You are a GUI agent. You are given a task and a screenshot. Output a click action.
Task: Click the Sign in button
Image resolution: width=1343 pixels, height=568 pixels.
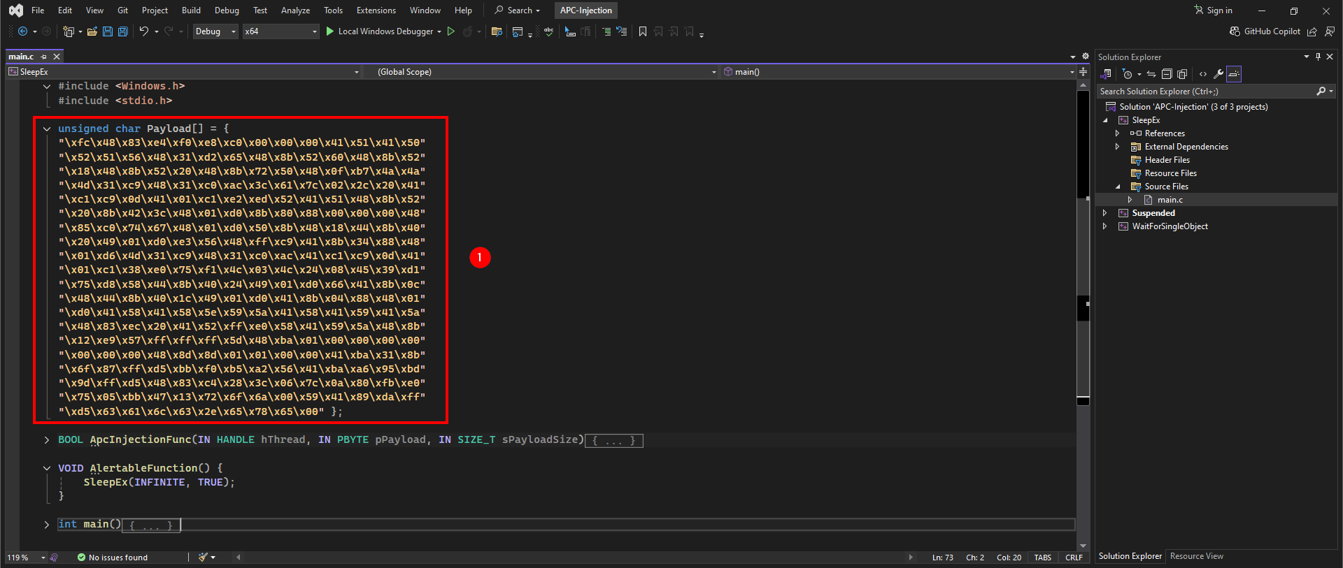pyautogui.click(x=1214, y=10)
